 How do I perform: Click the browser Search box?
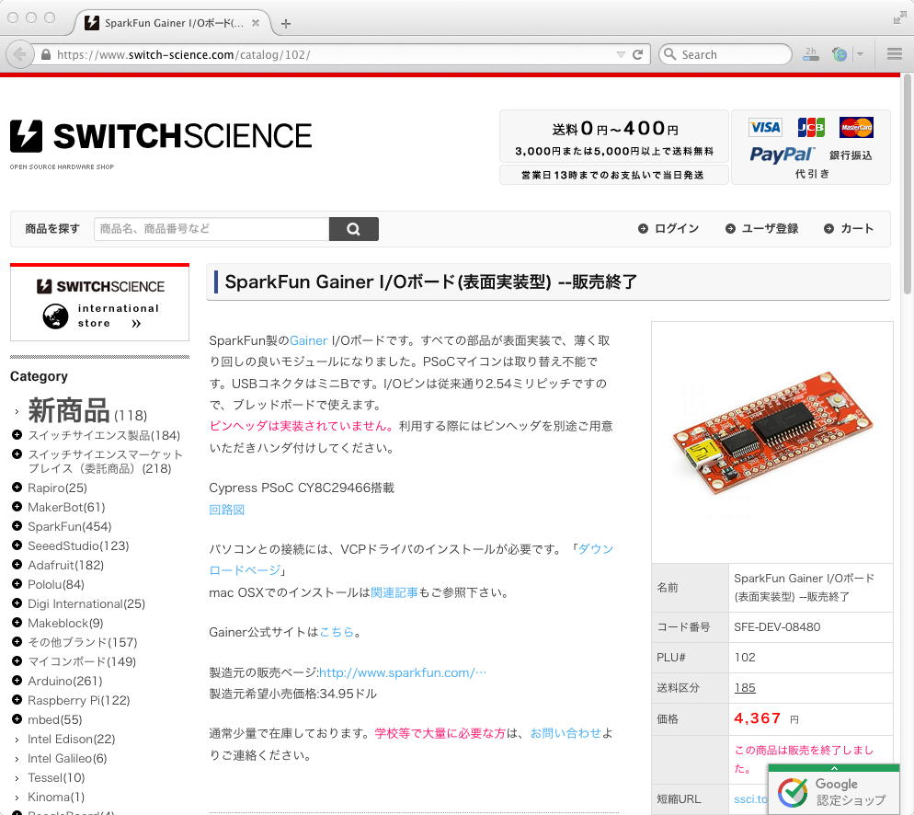(x=725, y=54)
